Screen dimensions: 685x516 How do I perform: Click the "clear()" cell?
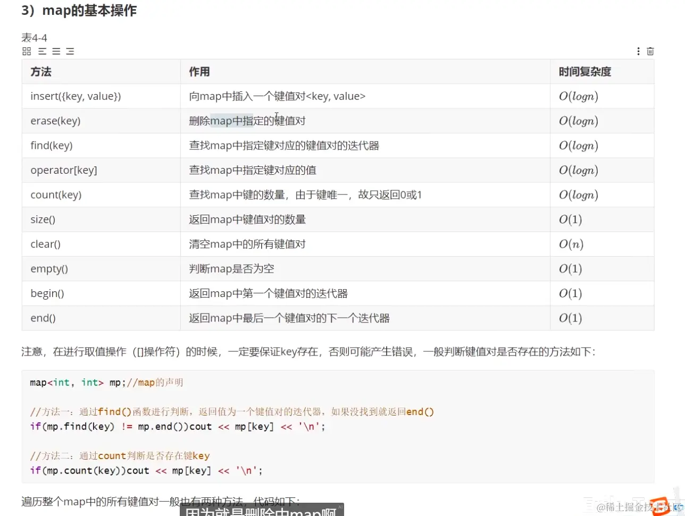click(x=101, y=244)
